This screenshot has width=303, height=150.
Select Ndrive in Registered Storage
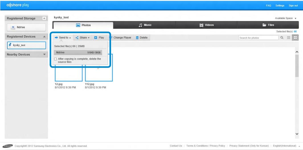[x=26, y=27]
